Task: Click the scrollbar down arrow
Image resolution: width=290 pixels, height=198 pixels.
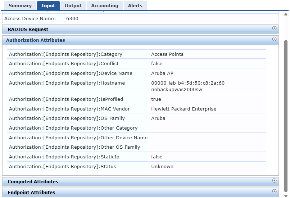Action: pyautogui.click(x=286, y=196)
